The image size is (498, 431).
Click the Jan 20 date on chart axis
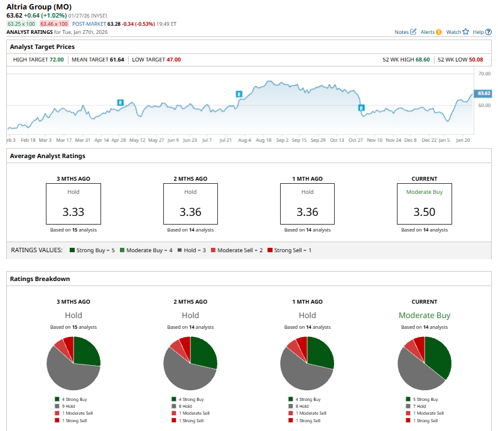point(463,140)
